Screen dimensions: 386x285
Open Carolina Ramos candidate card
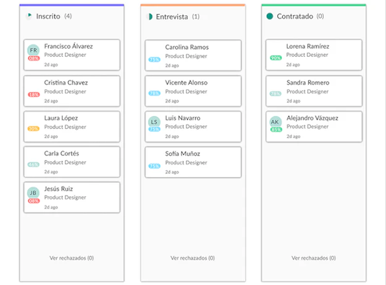(x=193, y=56)
